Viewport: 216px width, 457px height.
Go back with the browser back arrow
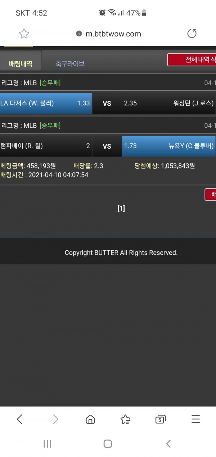click(x=20, y=419)
